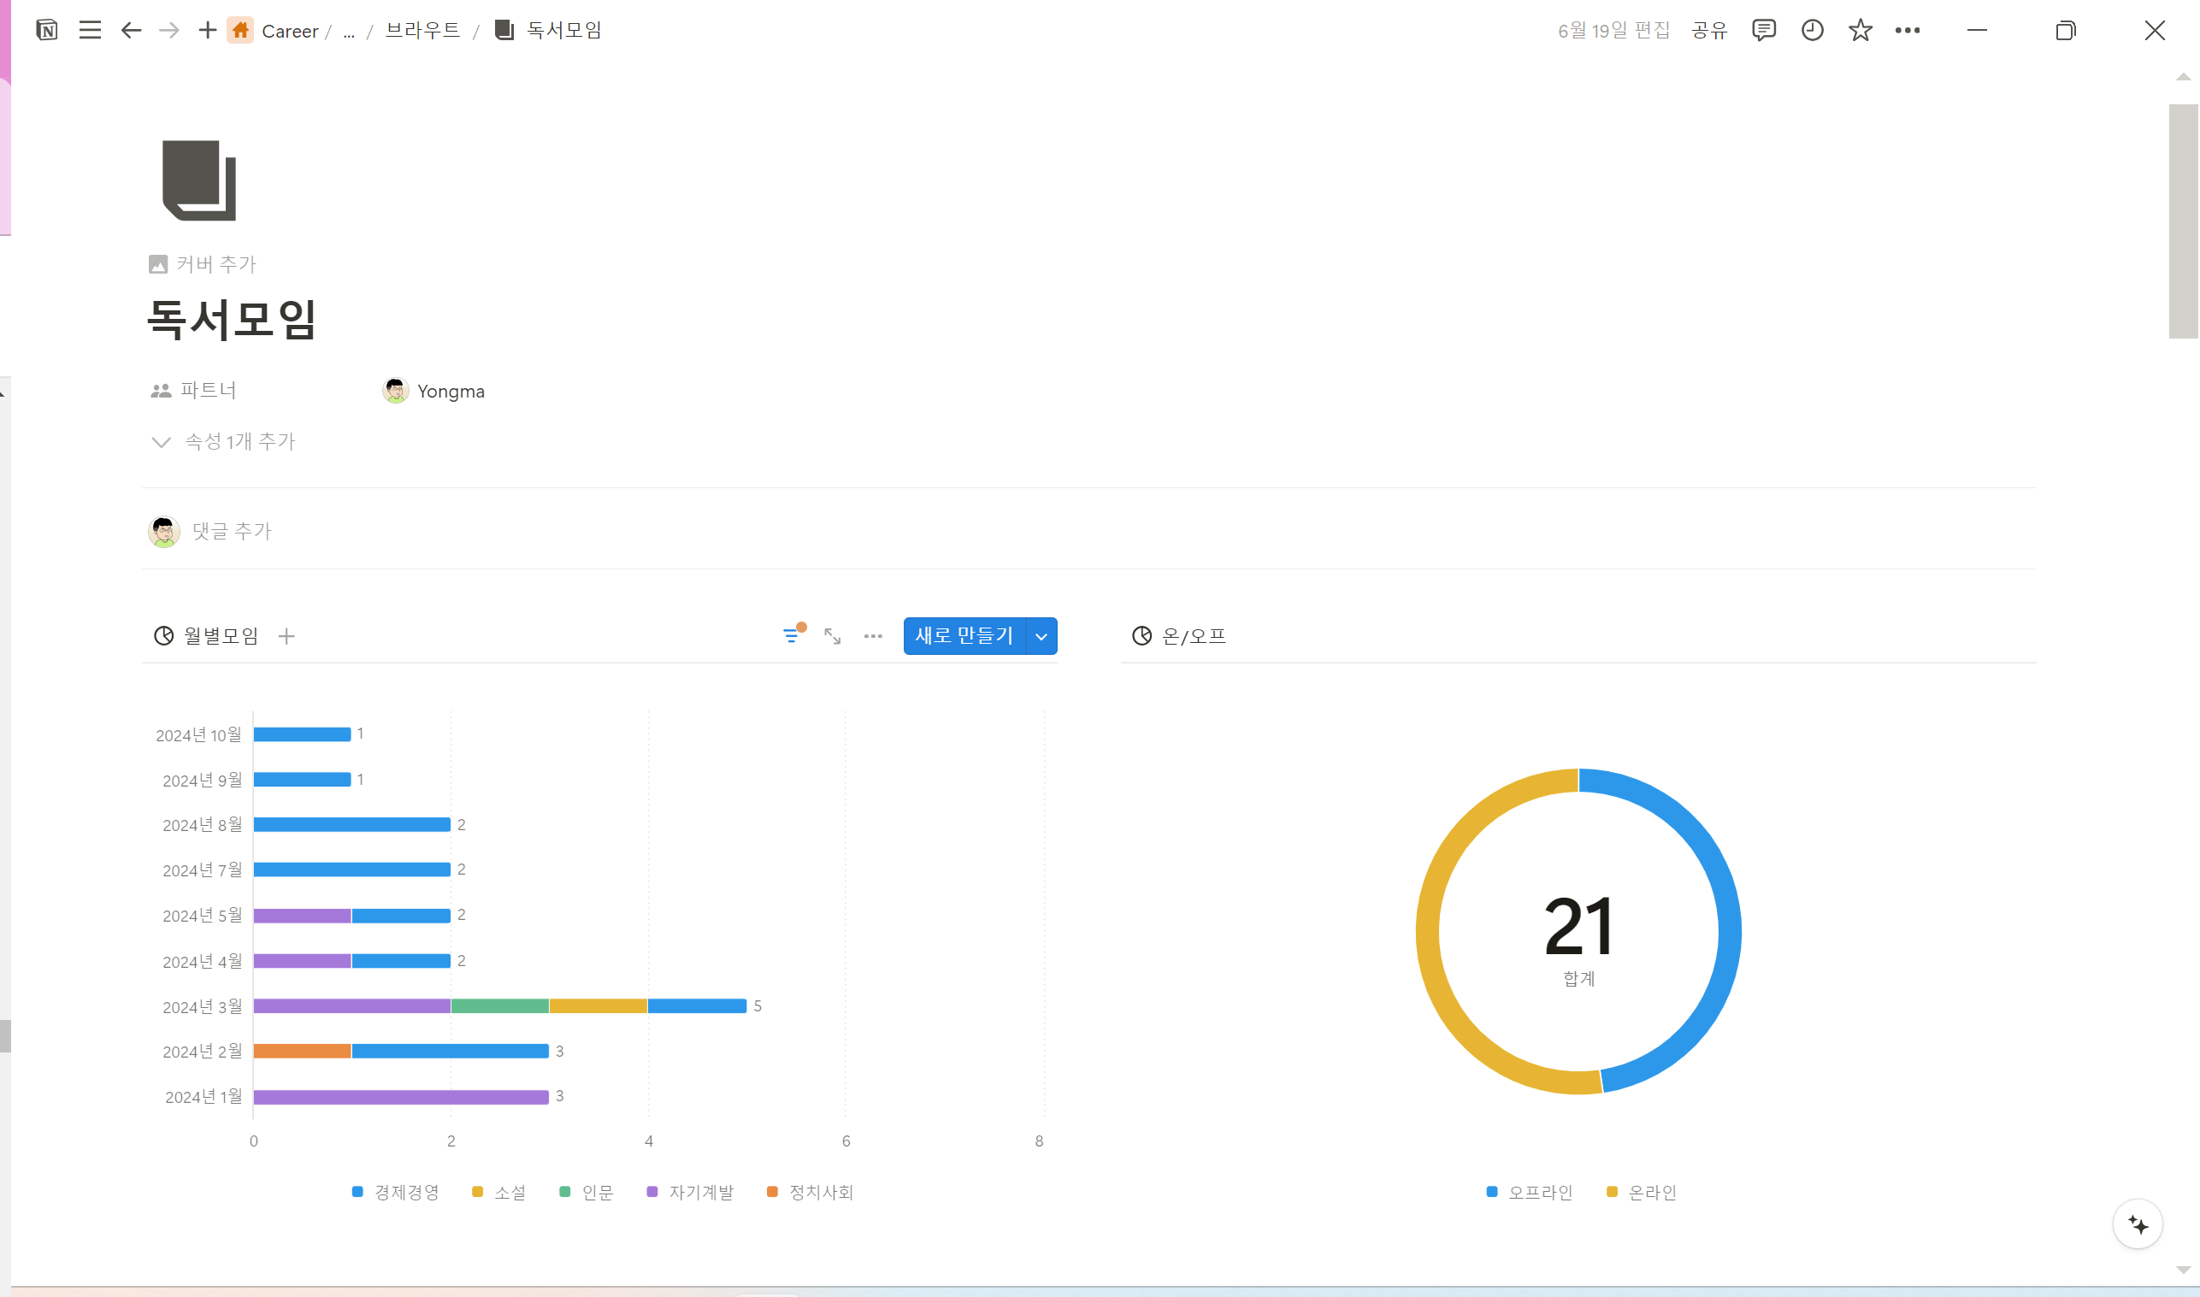Viewport: 2200px width, 1297px height.
Task: Open the page history clock icon
Action: point(1812,31)
